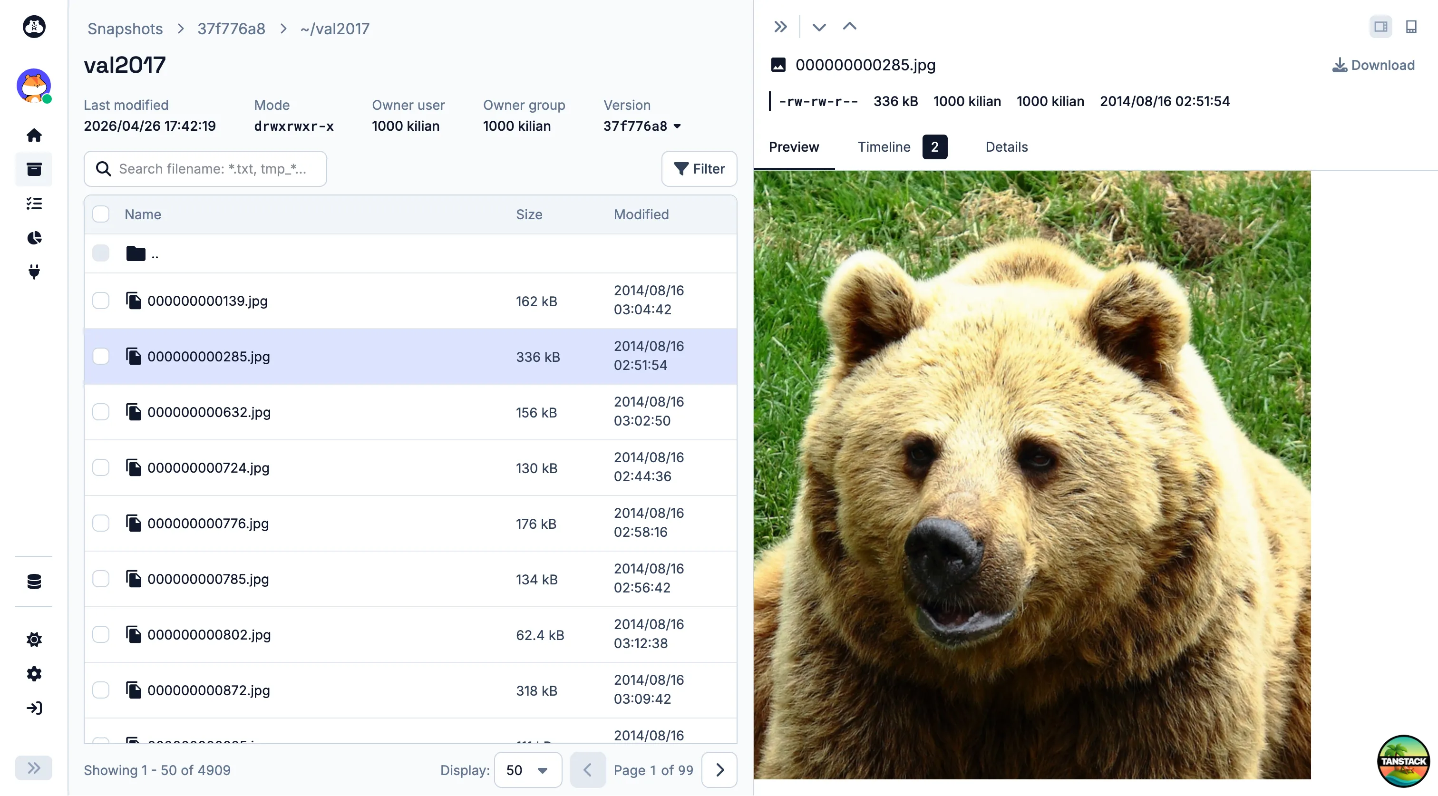Screen dimensions: 1438x796
Task: Check the box for 000000000285.jpg
Action: click(x=100, y=356)
